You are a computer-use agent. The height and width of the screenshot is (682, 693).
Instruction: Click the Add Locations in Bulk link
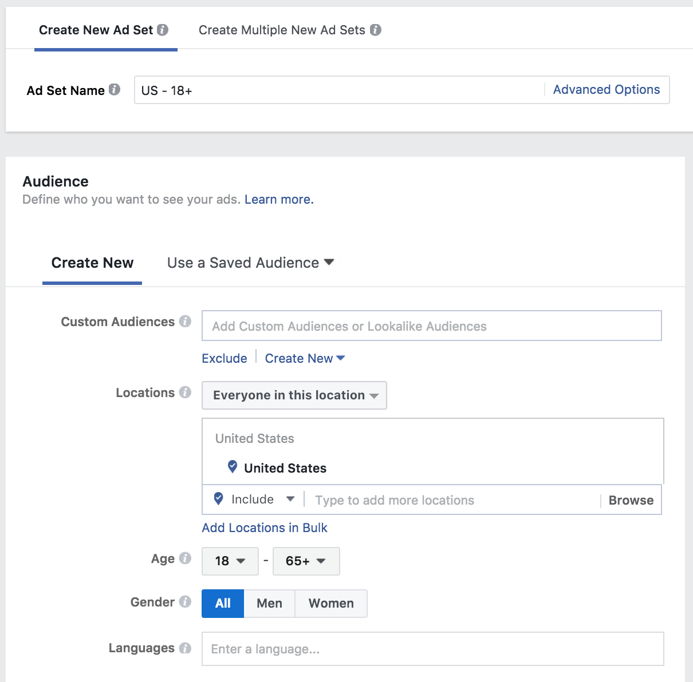pos(265,528)
